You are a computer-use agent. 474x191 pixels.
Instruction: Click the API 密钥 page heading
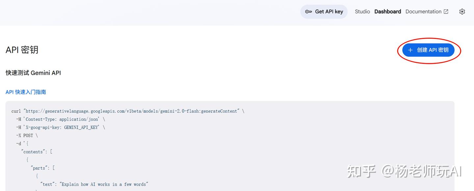[22, 50]
